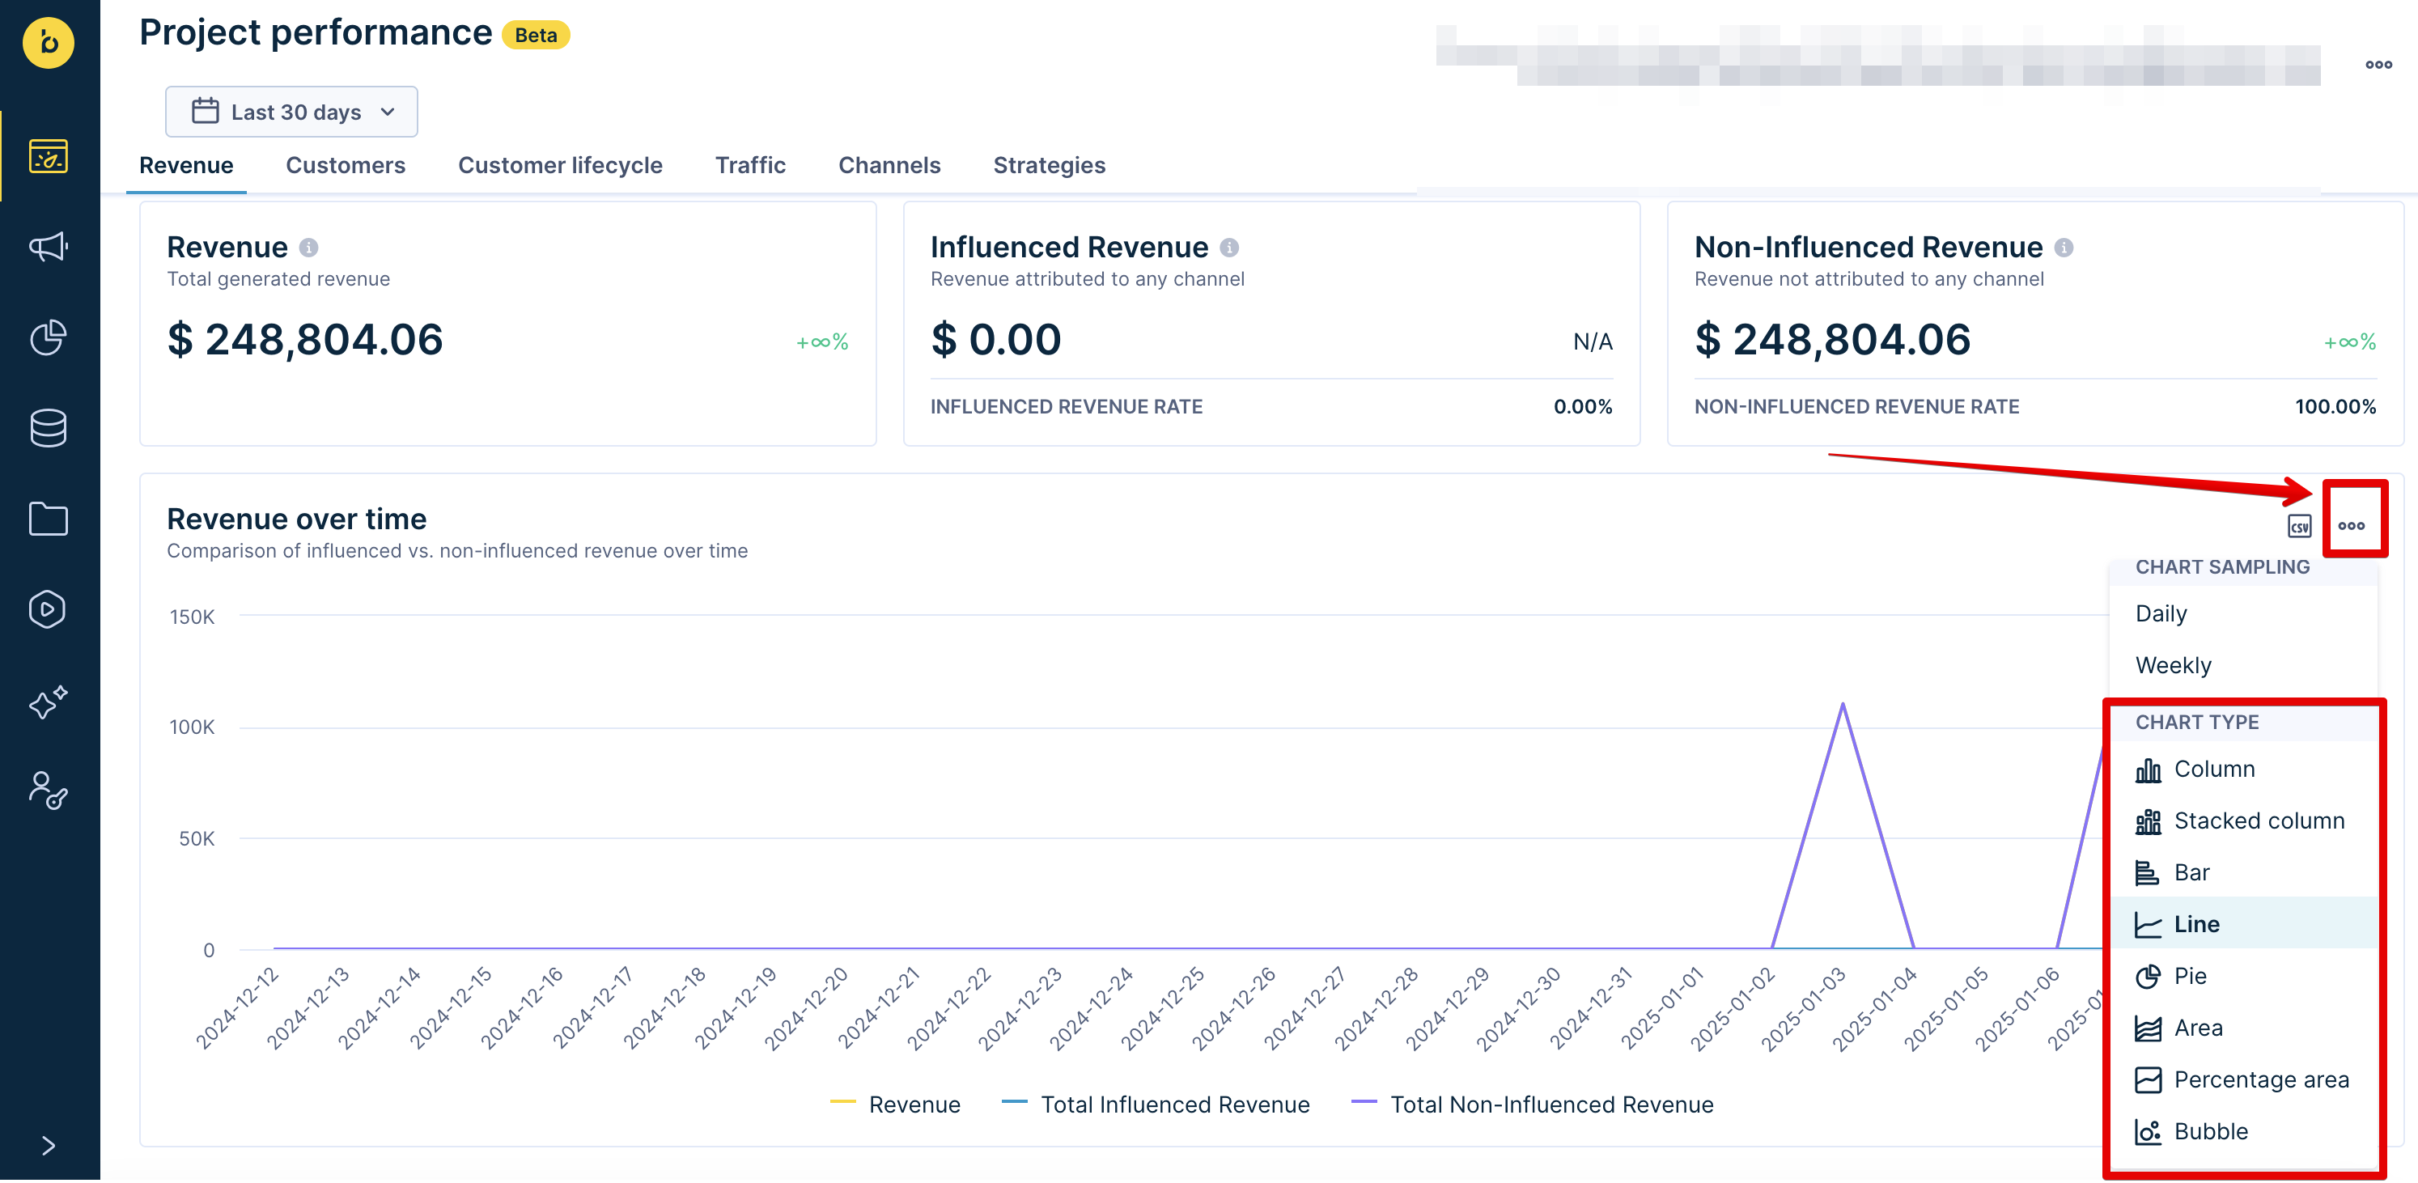
Task: Click the 100.00% non-influenced rate value
Action: point(2335,408)
